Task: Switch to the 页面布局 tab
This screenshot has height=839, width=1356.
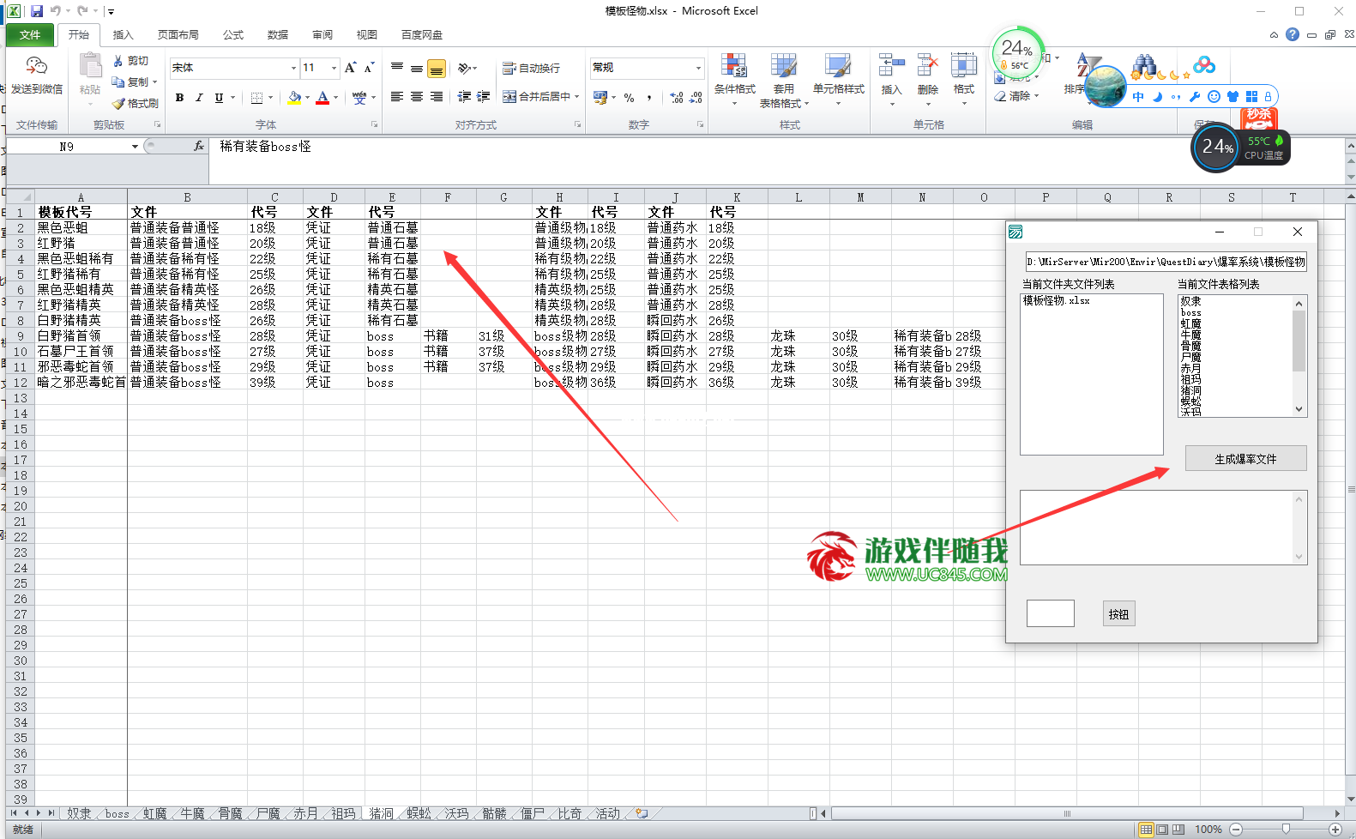Action: 178,34
